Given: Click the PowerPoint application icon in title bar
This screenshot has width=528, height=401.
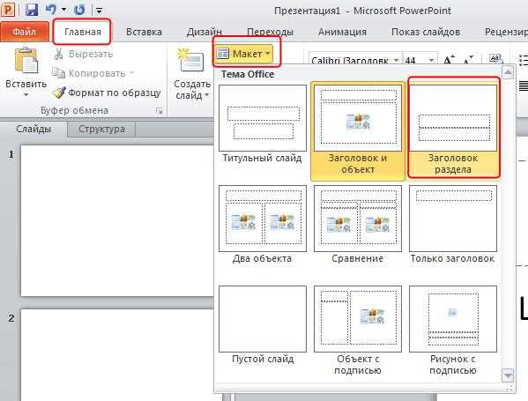Looking at the screenshot, I should tap(8, 9).
